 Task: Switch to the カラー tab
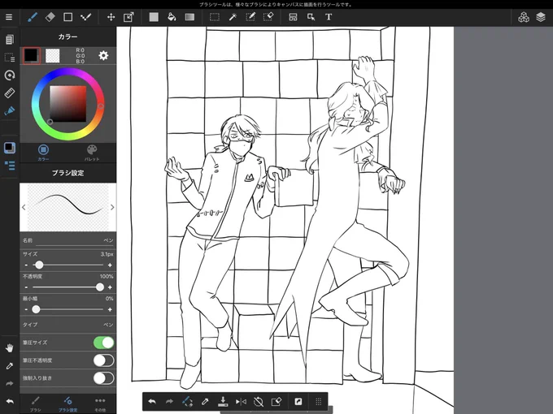(x=43, y=153)
